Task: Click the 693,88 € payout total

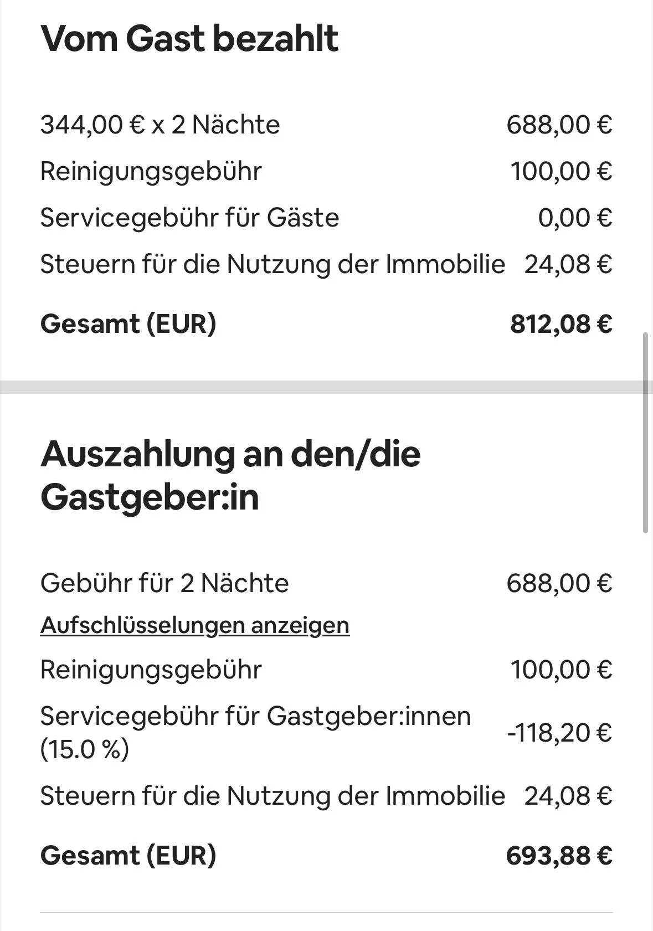Action: pos(559,855)
